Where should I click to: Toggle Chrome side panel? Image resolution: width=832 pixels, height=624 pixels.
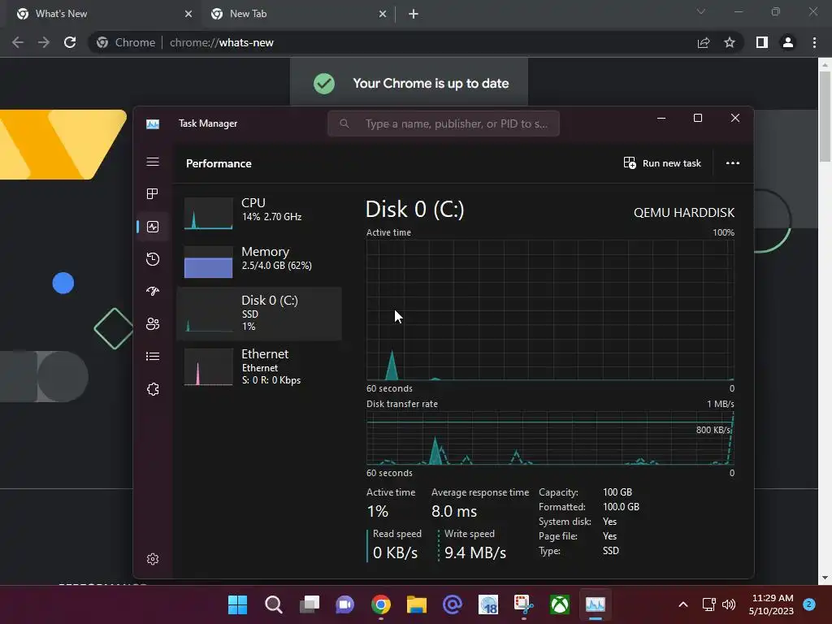click(762, 42)
